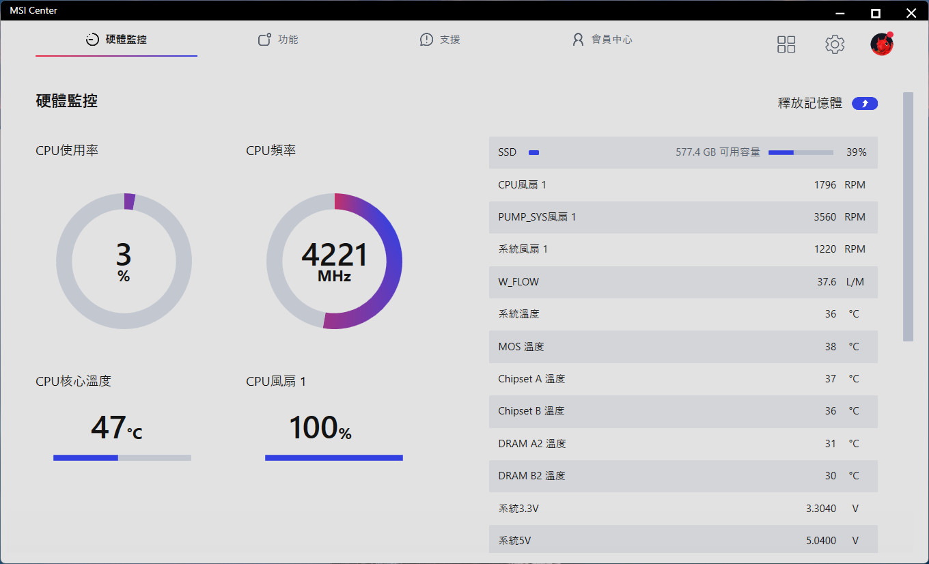
Task: Click the CPU fan 1 percentage bar
Action: coord(334,457)
